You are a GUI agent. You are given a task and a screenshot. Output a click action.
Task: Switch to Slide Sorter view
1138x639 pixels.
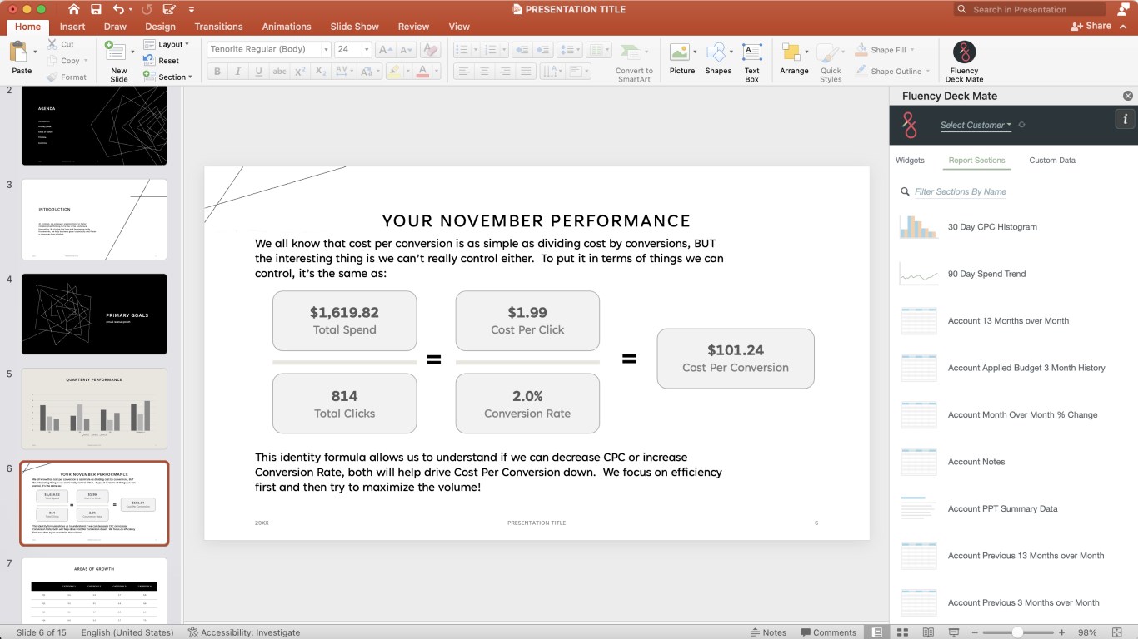[x=903, y=632]
